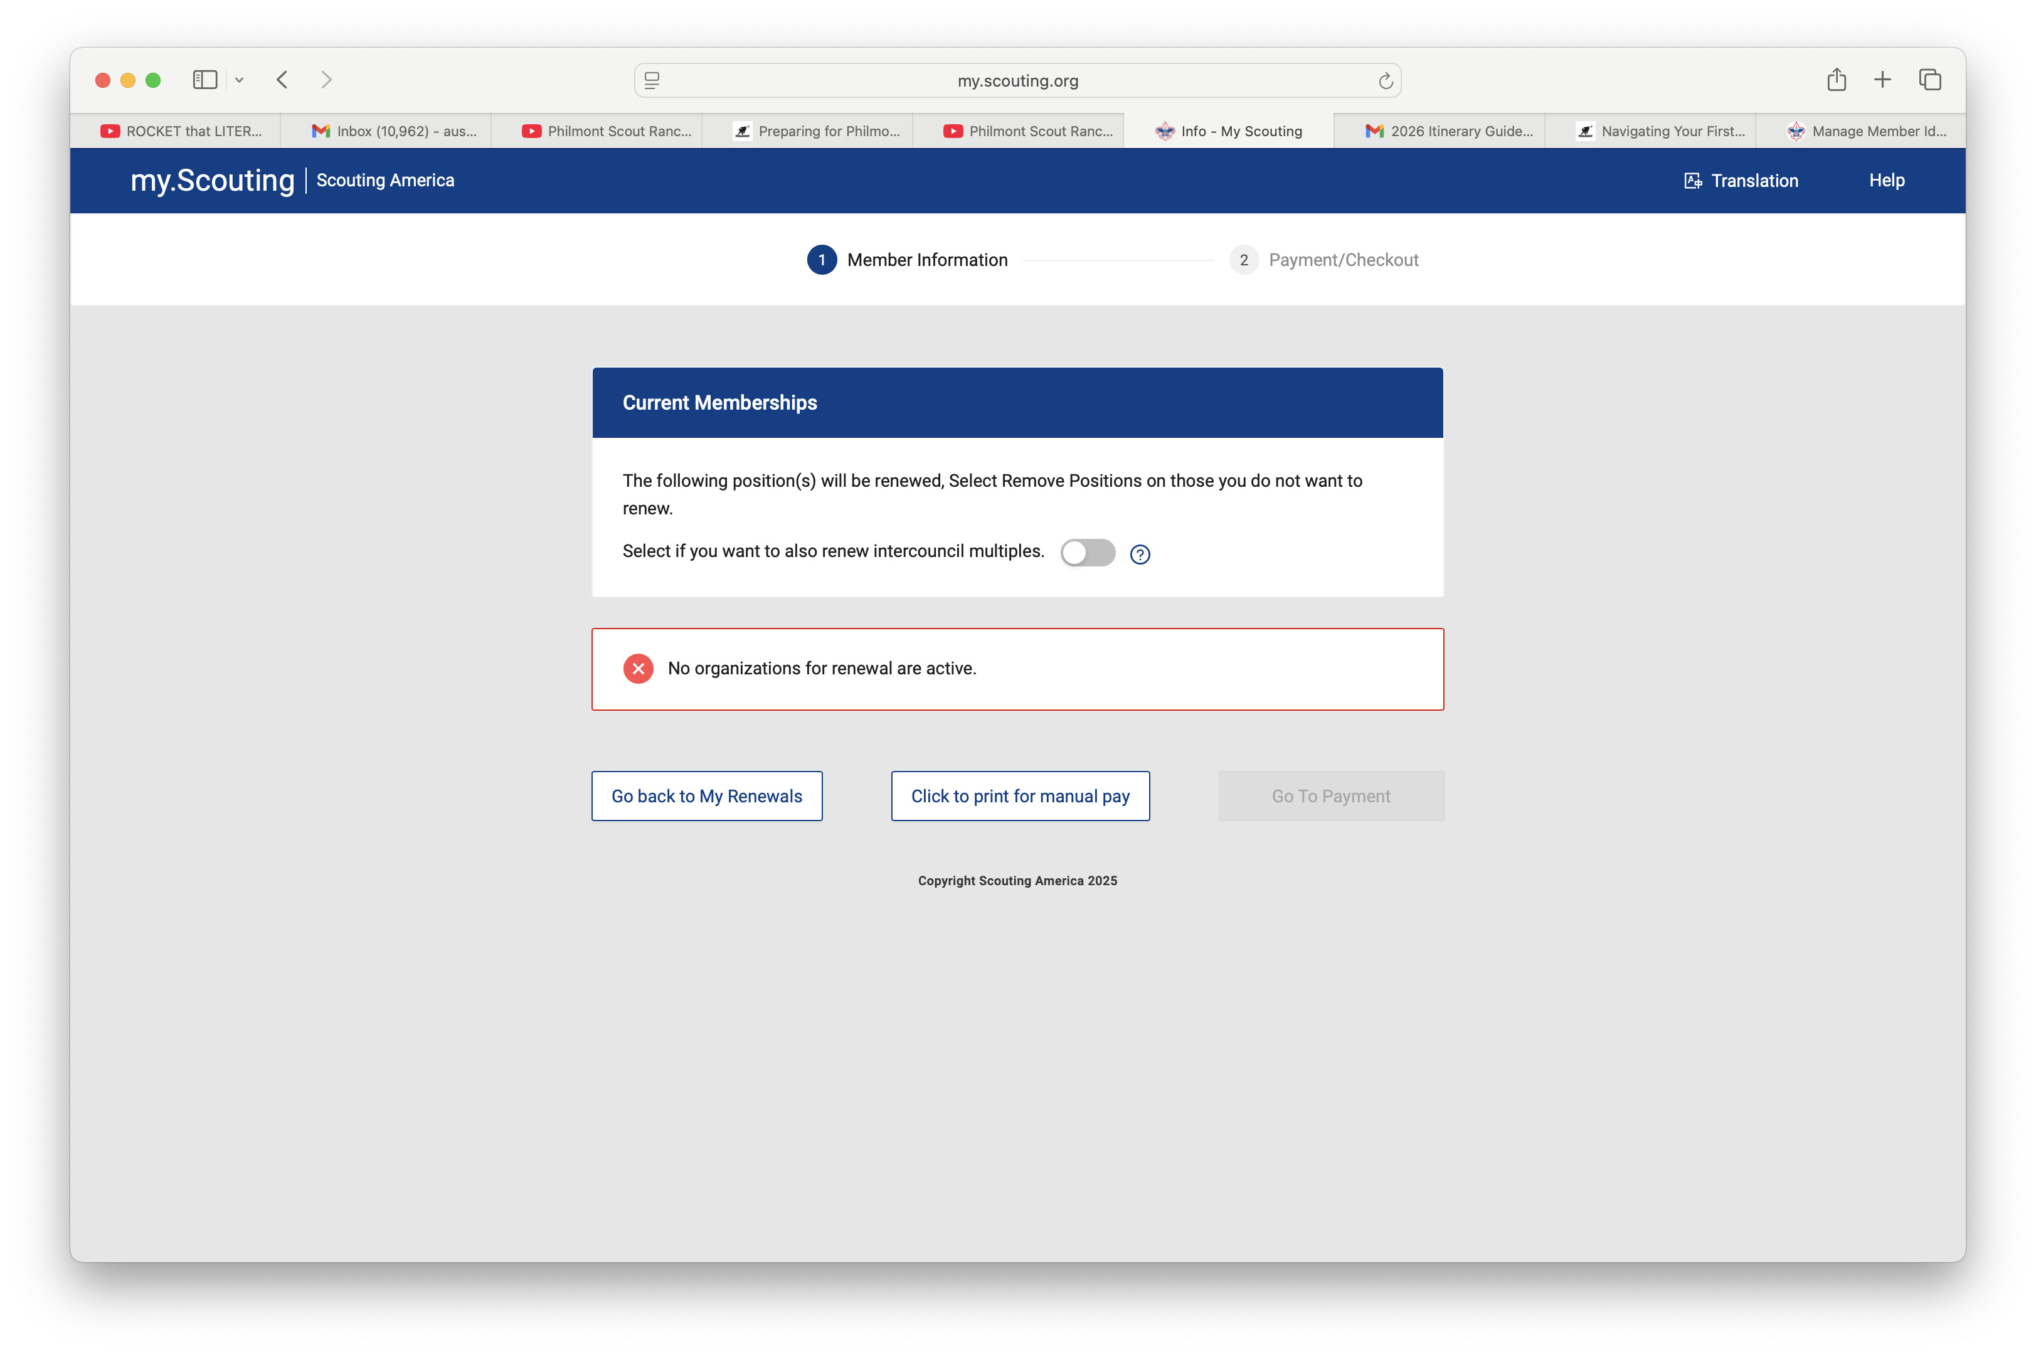2036x1355 pixels.
Task: Reload the my.scouting.org page
Action: tap(1386, 80)
